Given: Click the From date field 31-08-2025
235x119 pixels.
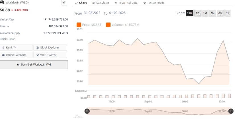Looking at the screenshot, I should pyautogui.click(x=92, y=13).
